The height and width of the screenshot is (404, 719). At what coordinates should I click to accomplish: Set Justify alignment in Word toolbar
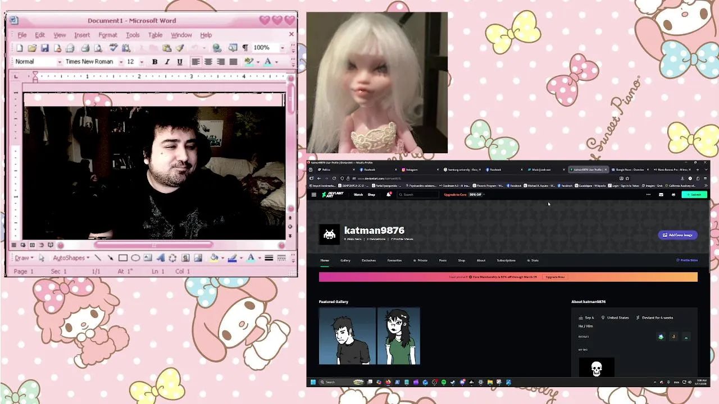point(233,62)
